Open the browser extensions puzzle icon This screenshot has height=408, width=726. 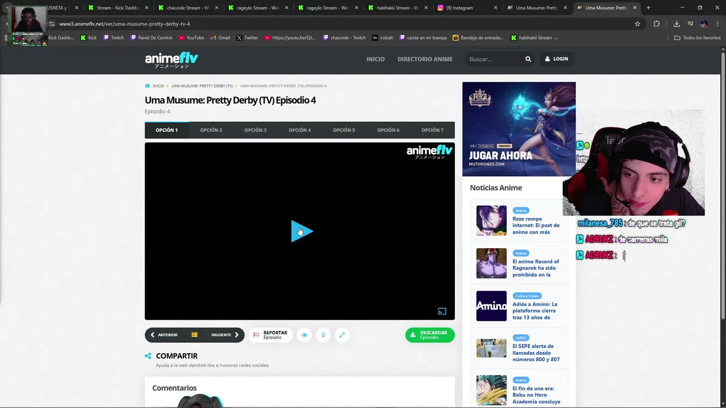(x=656, y=24)
